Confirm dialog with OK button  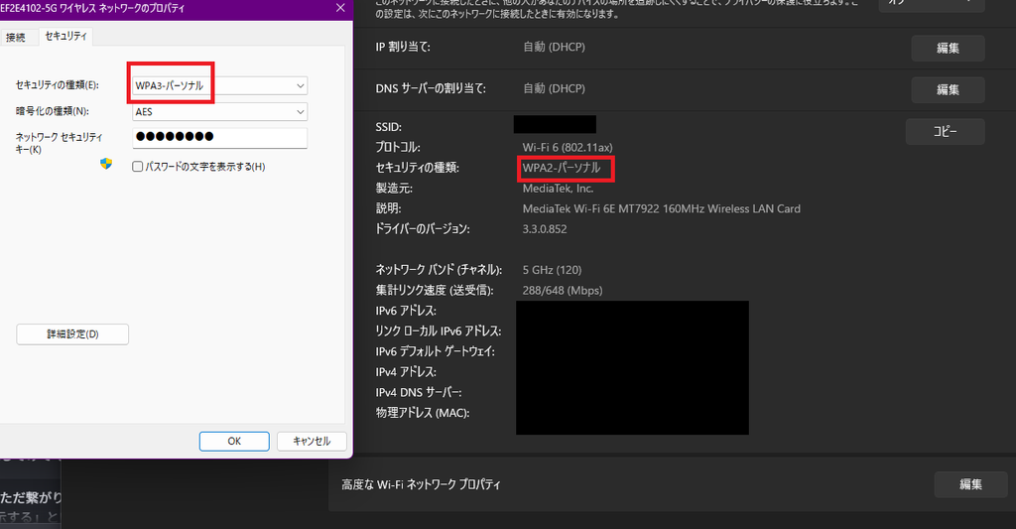[x=234, y=441]
